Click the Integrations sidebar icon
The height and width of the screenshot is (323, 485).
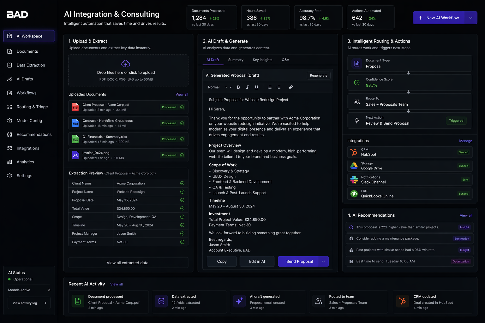[x=10, y=148]
